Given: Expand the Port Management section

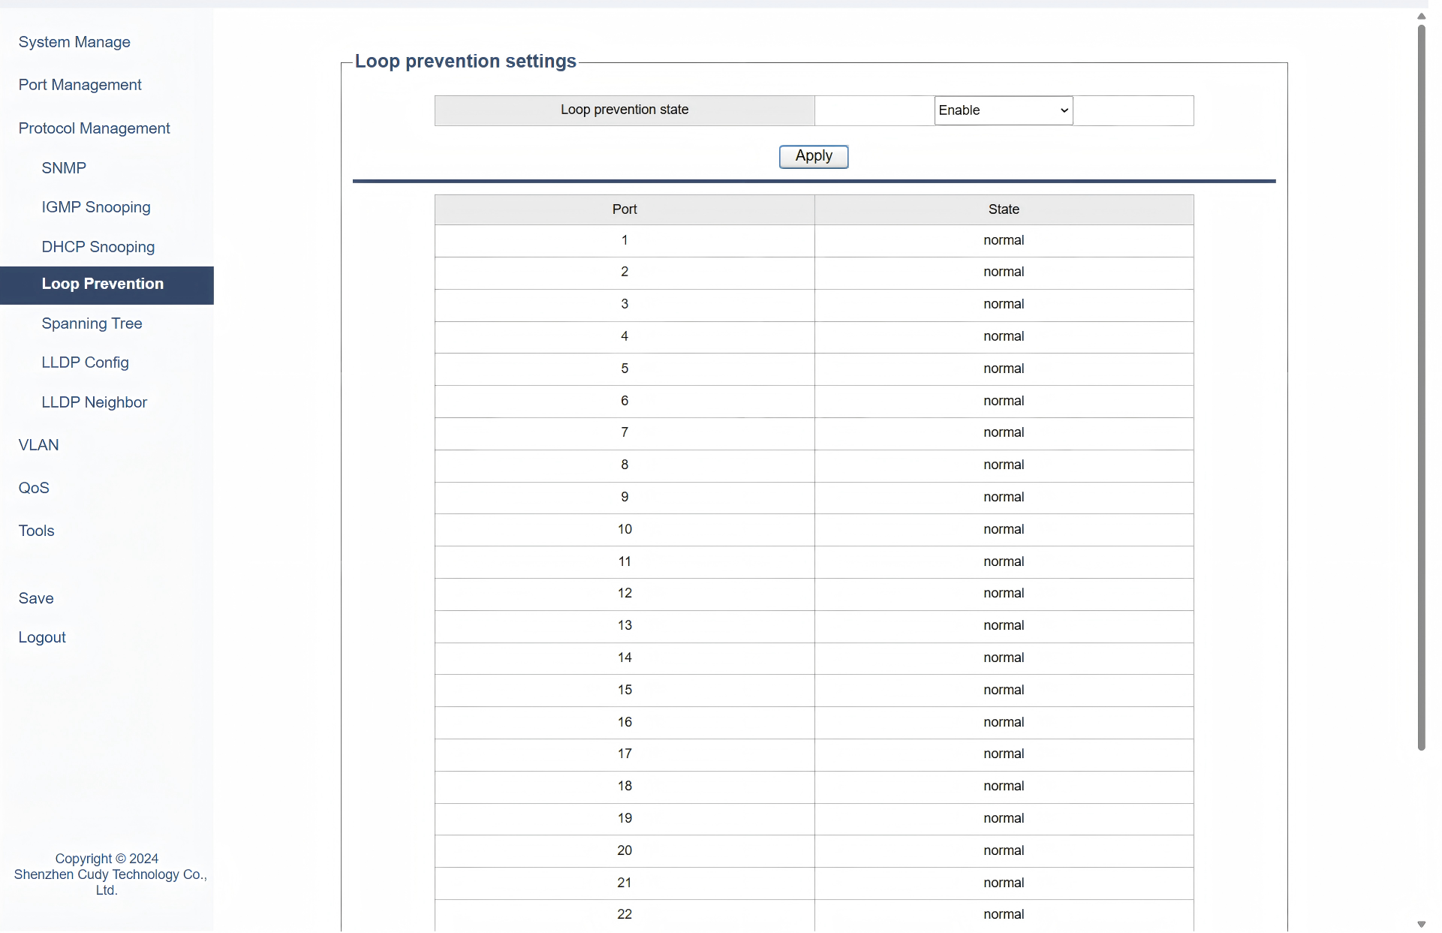Looking at the screenshot, I should (x=80, y=85).
